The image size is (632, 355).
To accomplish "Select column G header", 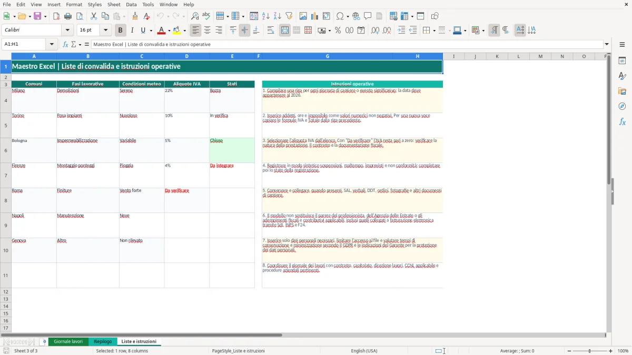I will tap(327, 56).
